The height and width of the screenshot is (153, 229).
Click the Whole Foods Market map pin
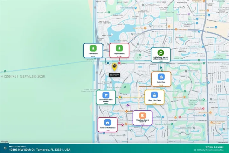pyautogui.click(x=197, y=23)
